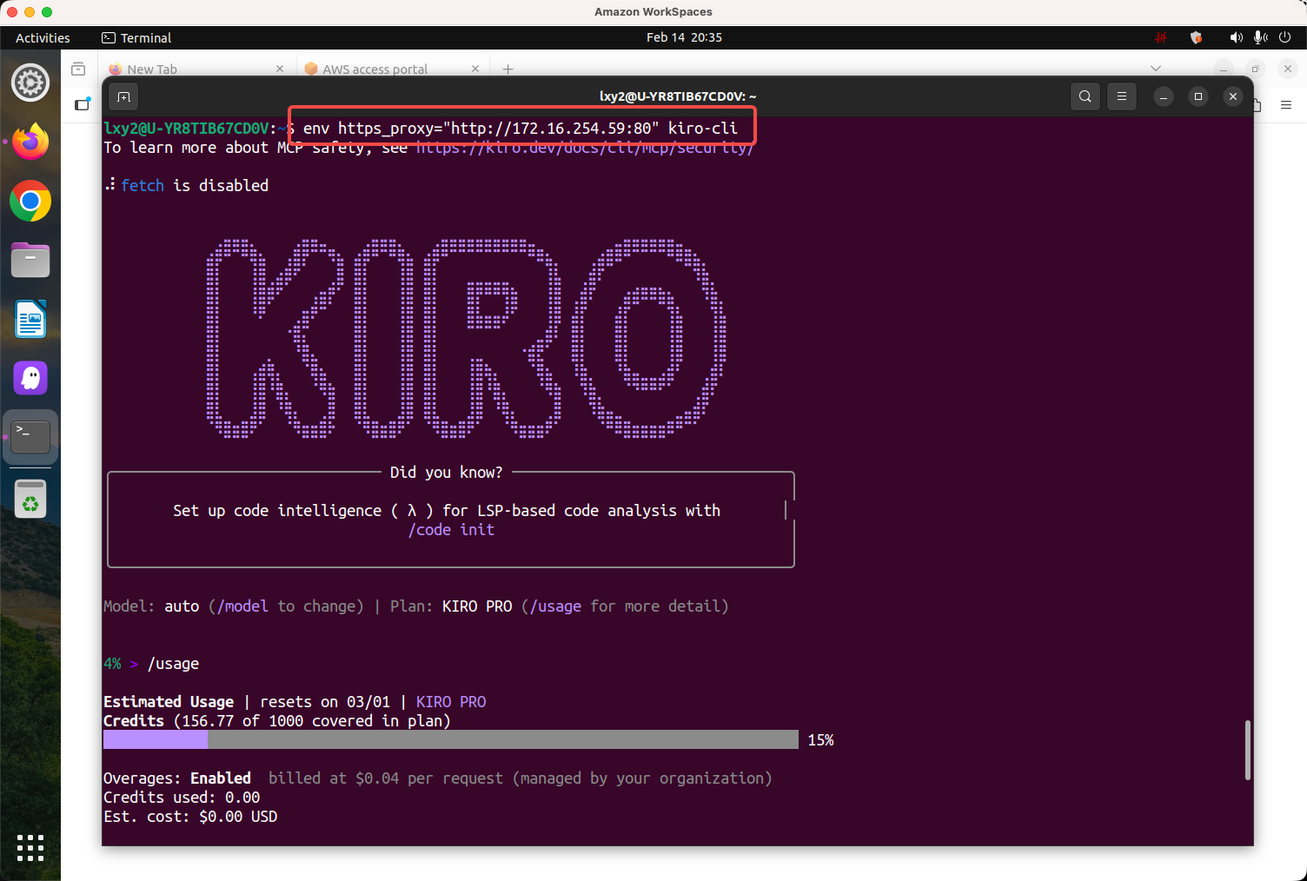
Task: Click the Activities button
Action: click(x=43, y=38)
